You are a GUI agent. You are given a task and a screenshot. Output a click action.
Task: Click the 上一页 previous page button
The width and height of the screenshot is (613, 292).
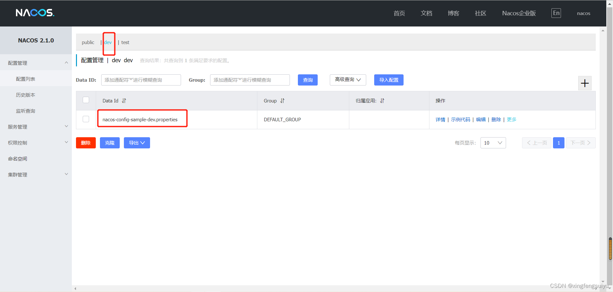(x=537, y=143)
